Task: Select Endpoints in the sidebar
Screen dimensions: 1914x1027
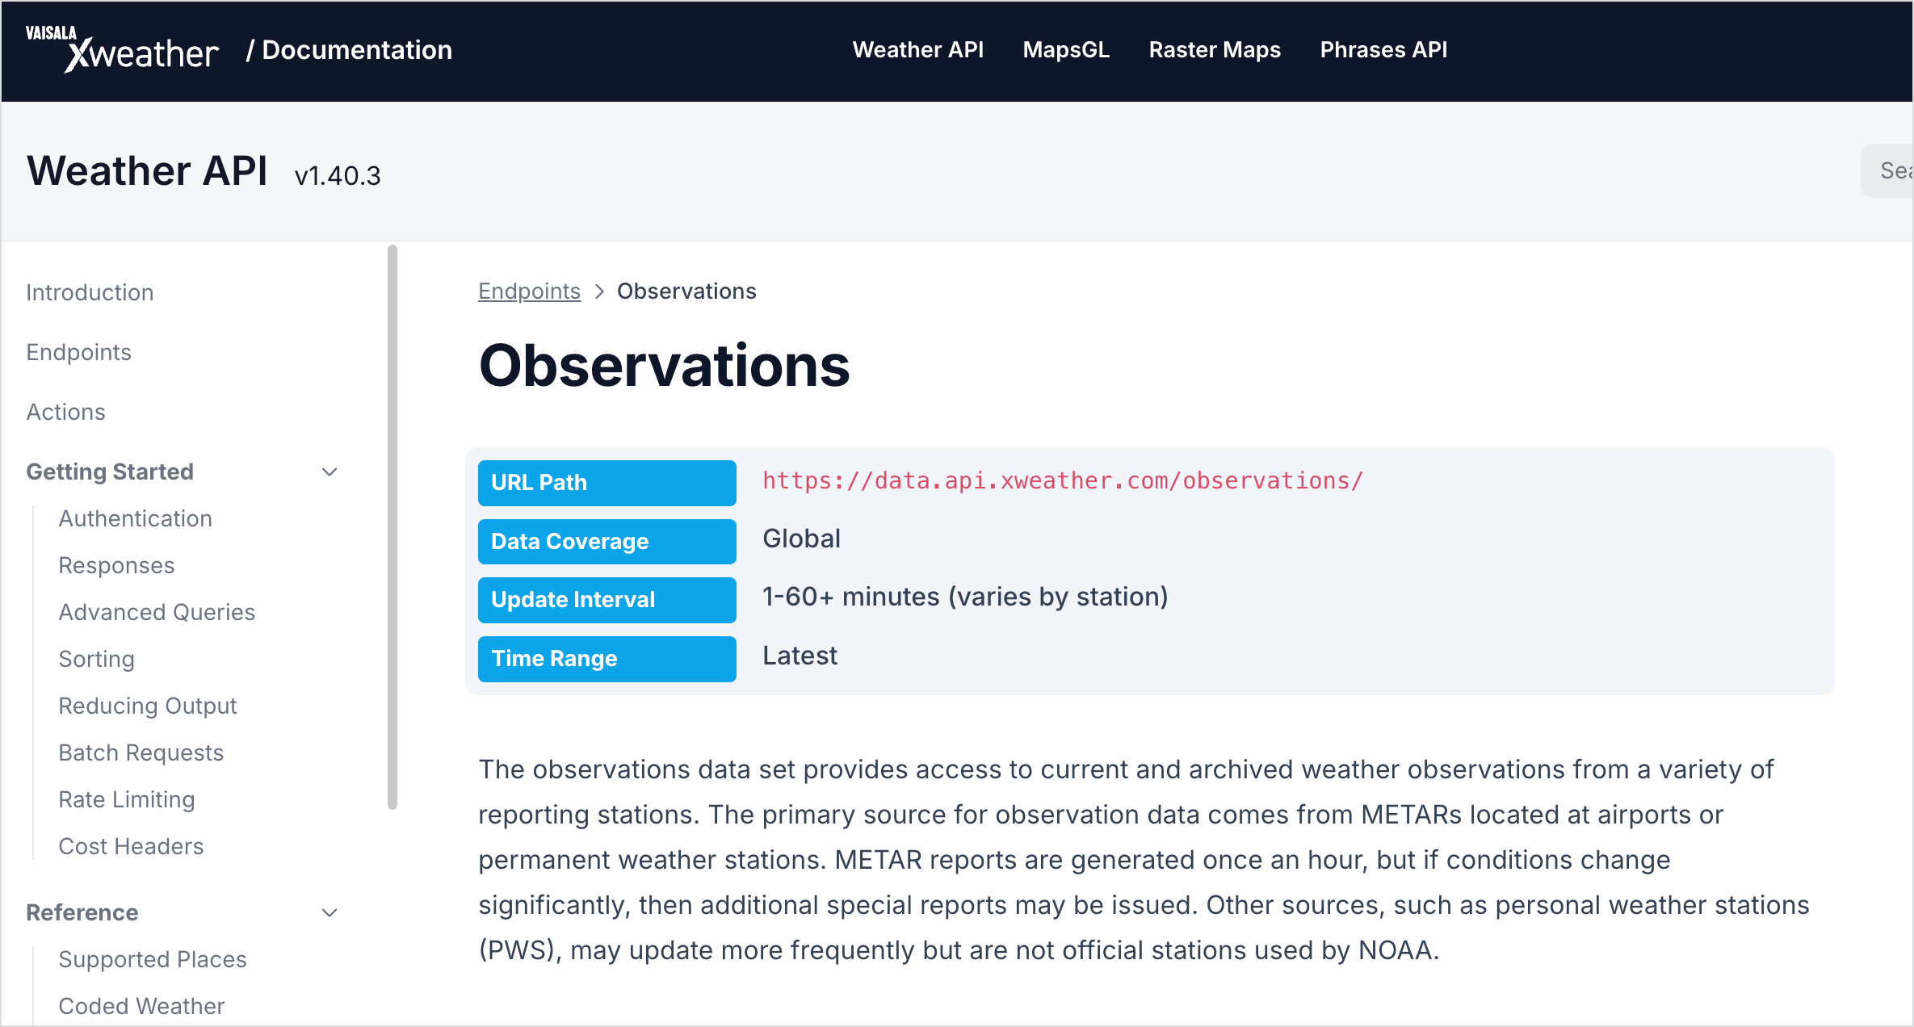Action: [x=78, y=352]
